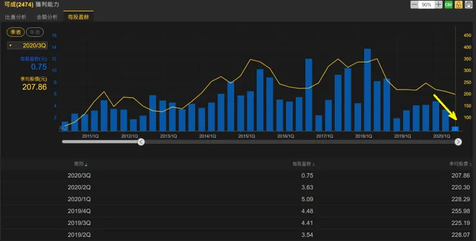Click the left handle of the range slider
This screenshot has height=241, width=476.
pos(141,142)
